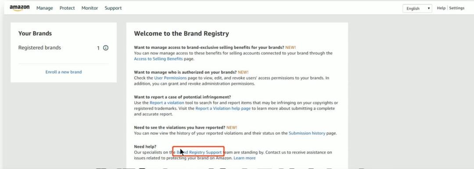
Task: Click the Report a violation tool link
Action: (x=167, y=103)
